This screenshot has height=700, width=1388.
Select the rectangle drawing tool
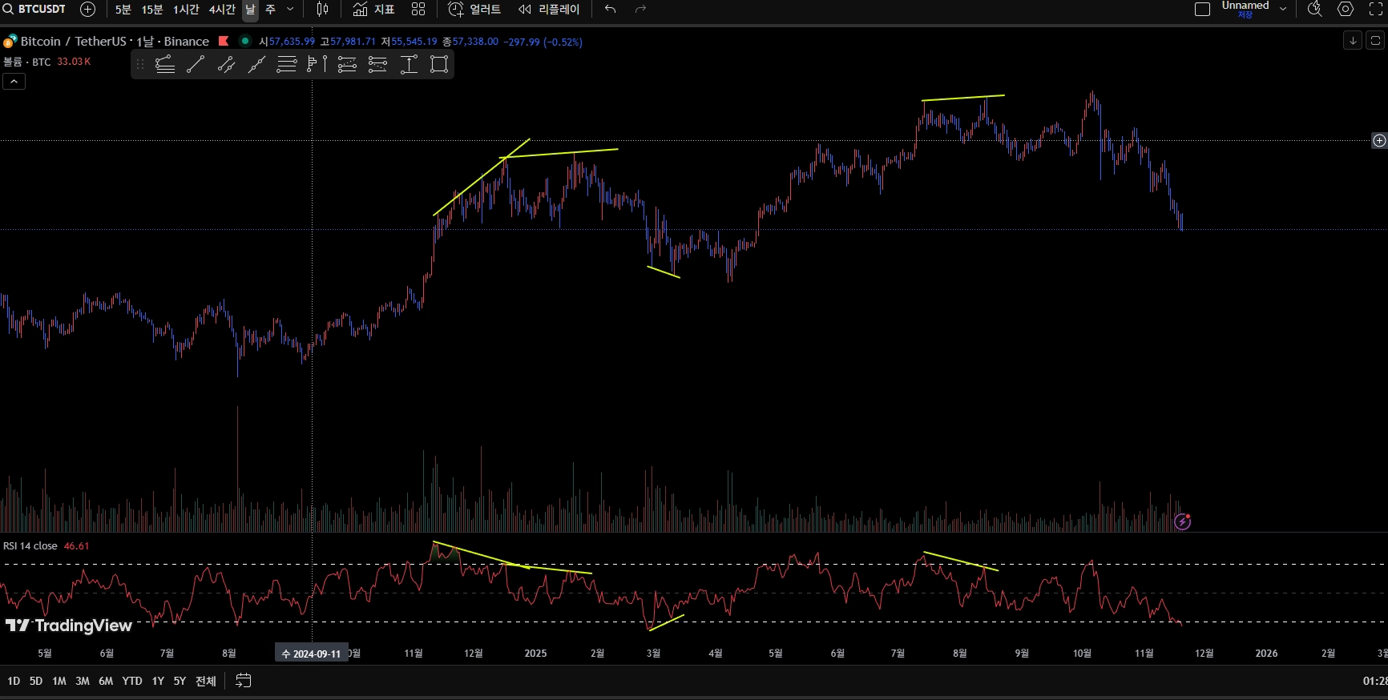click(x=439, y=65)
